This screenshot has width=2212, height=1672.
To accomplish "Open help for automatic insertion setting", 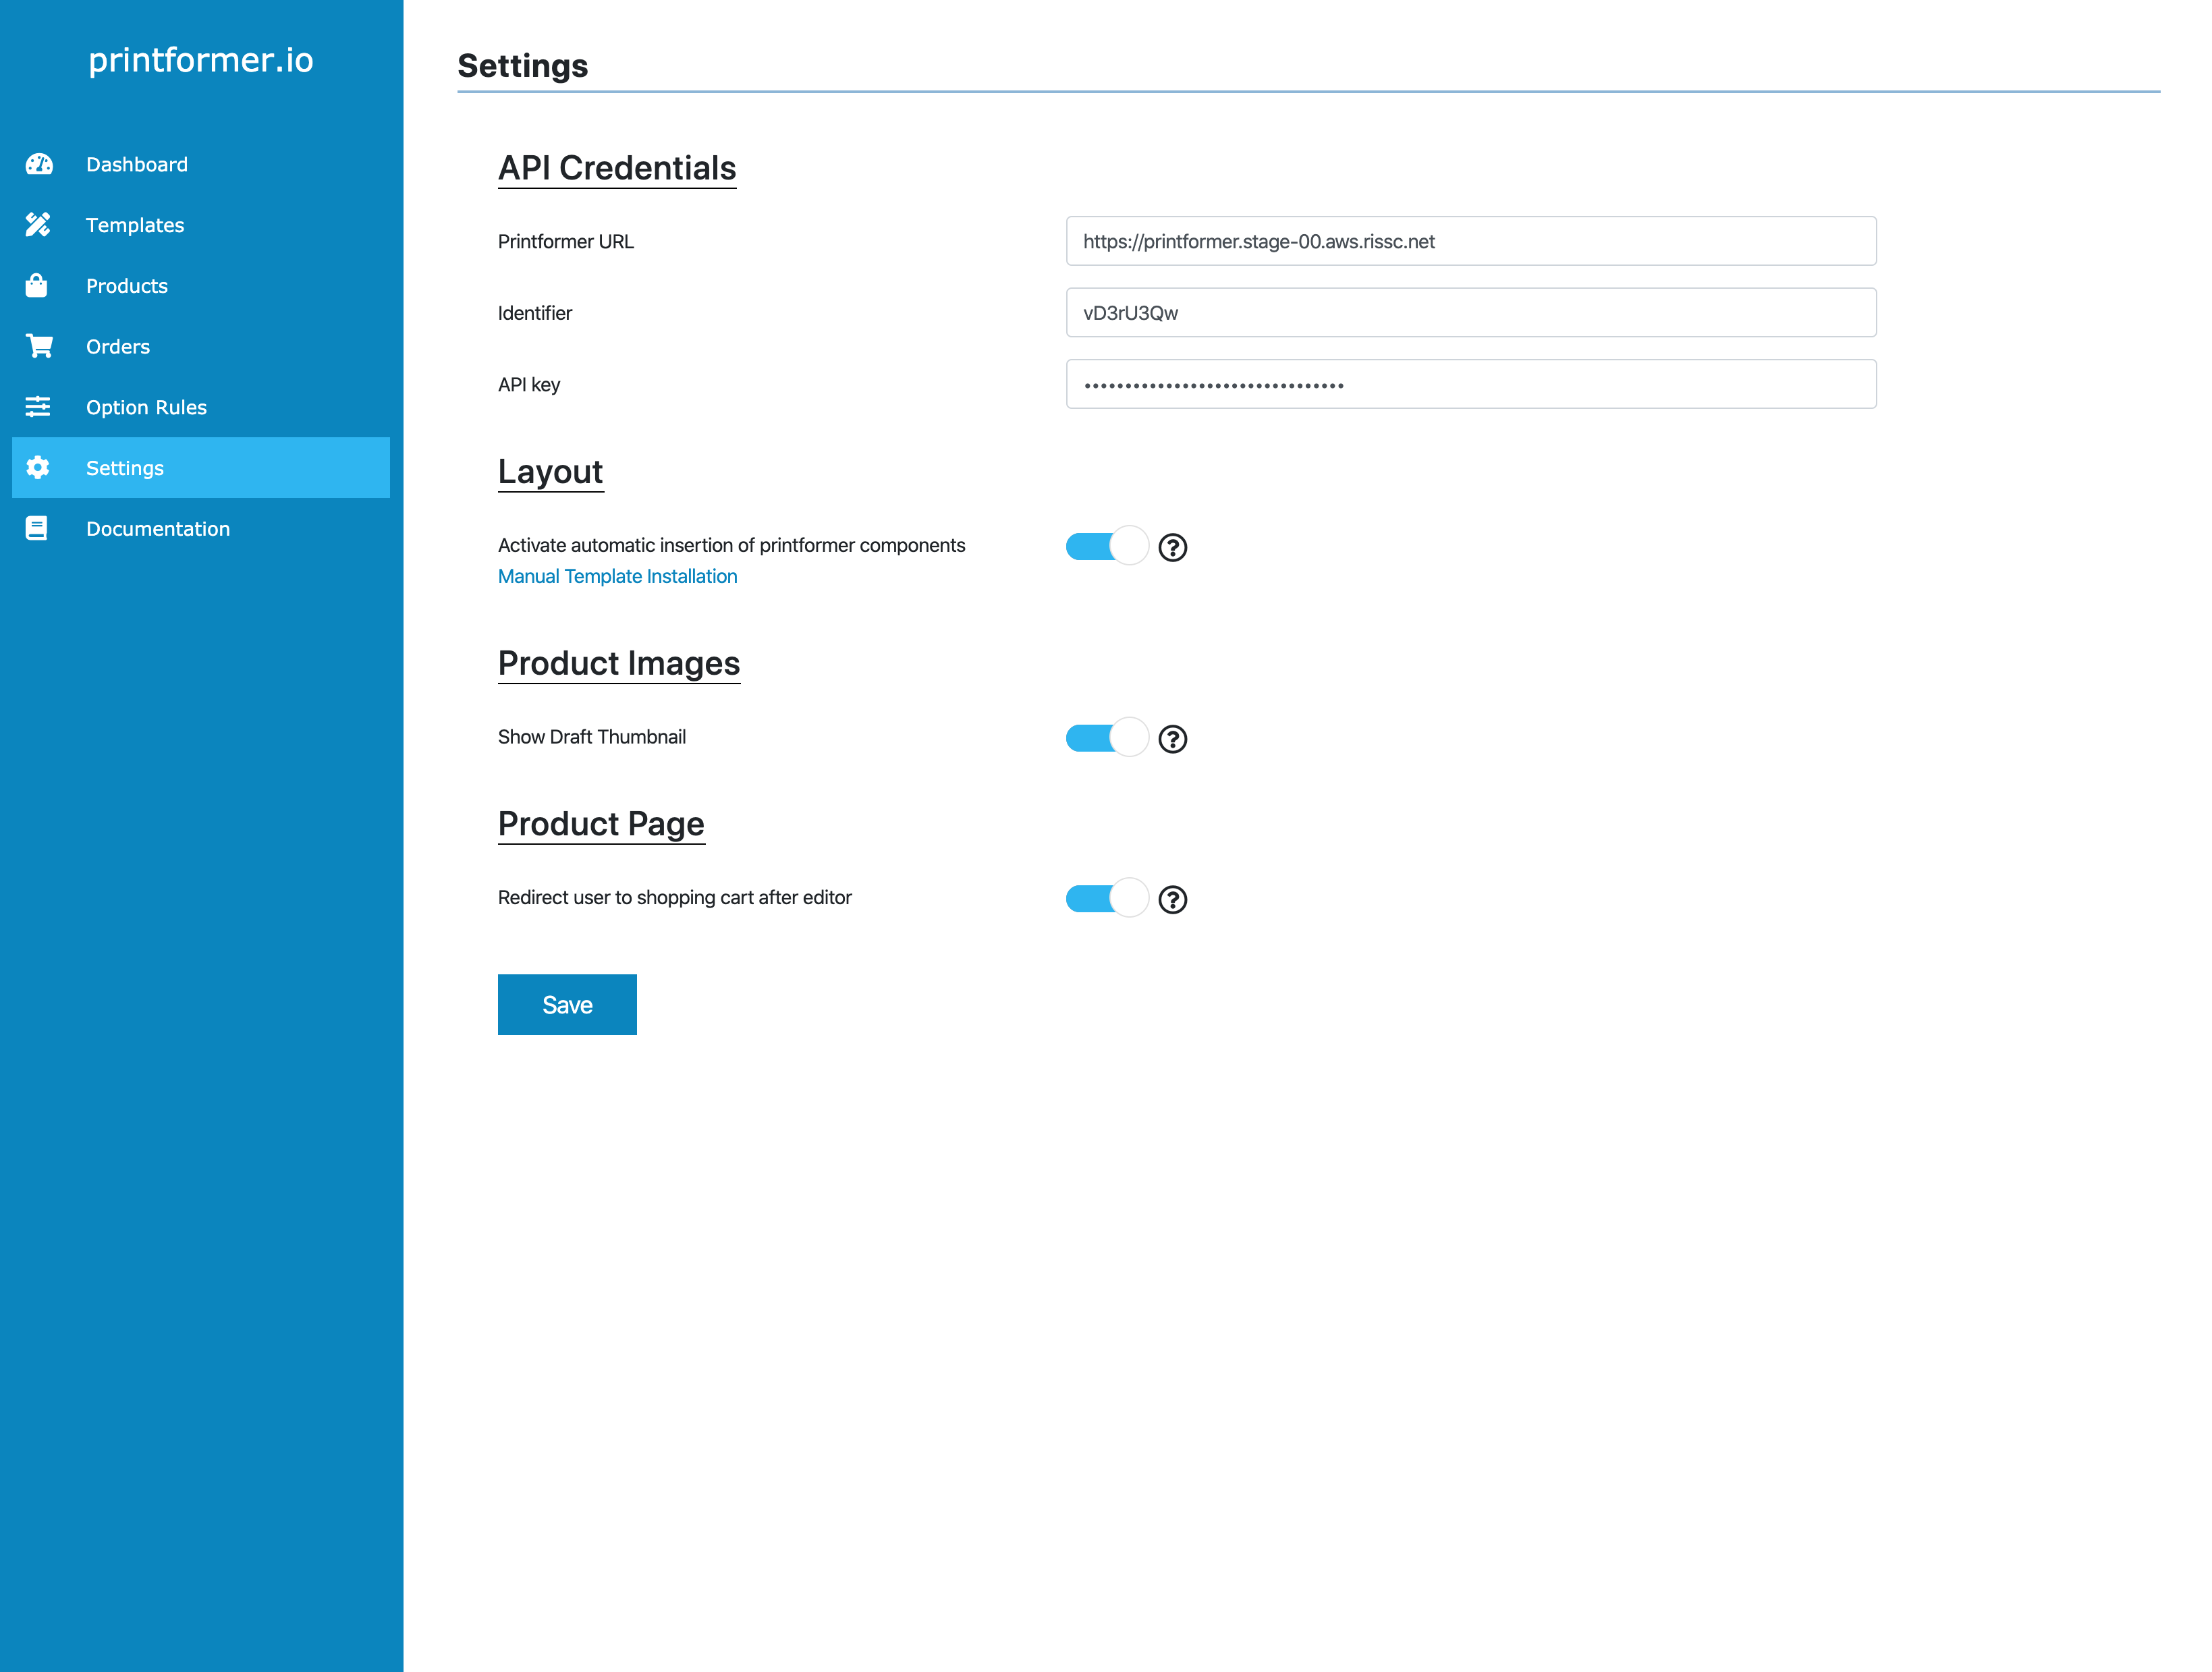I will (1172, 547).
